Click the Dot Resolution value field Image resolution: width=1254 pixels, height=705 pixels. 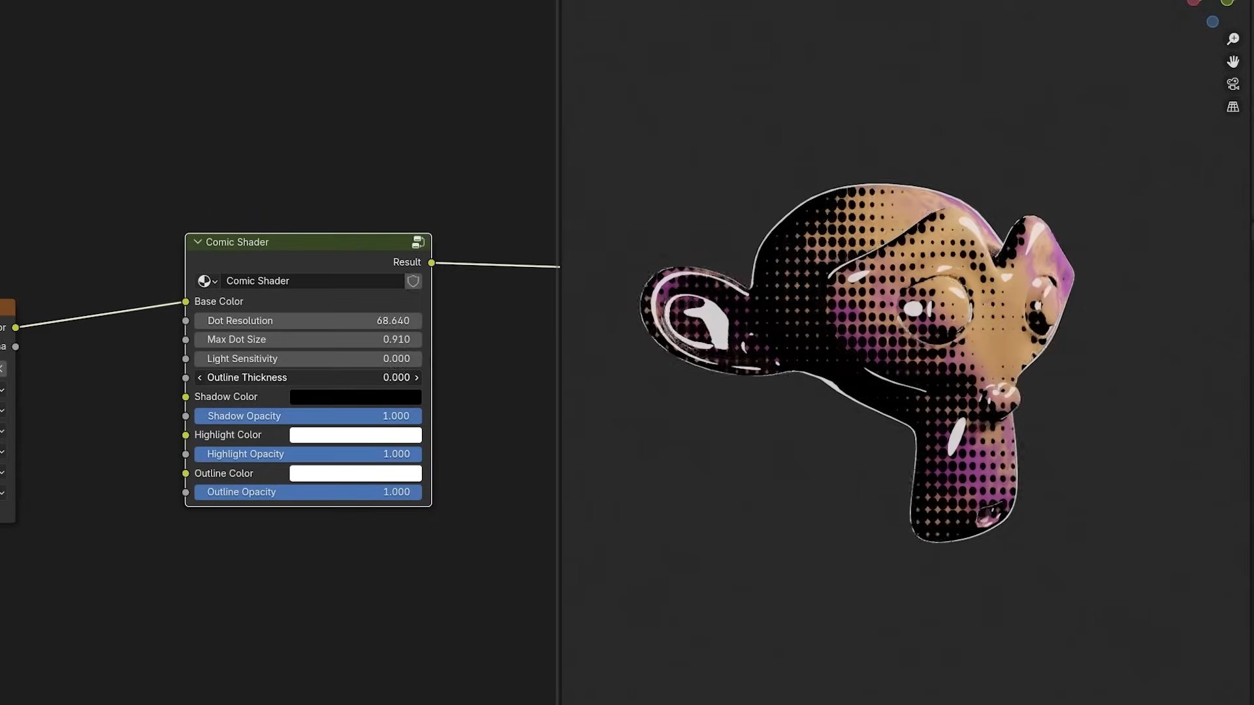[308, 321]
